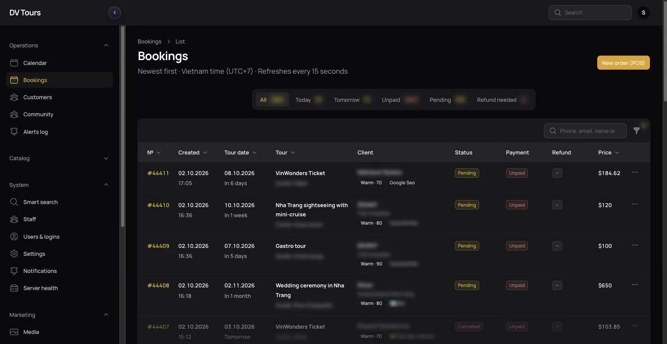The width and height of the screenshot is (667, 344).
Task: Go to Bookings breadcrumb link
Action: click(150, 41)
